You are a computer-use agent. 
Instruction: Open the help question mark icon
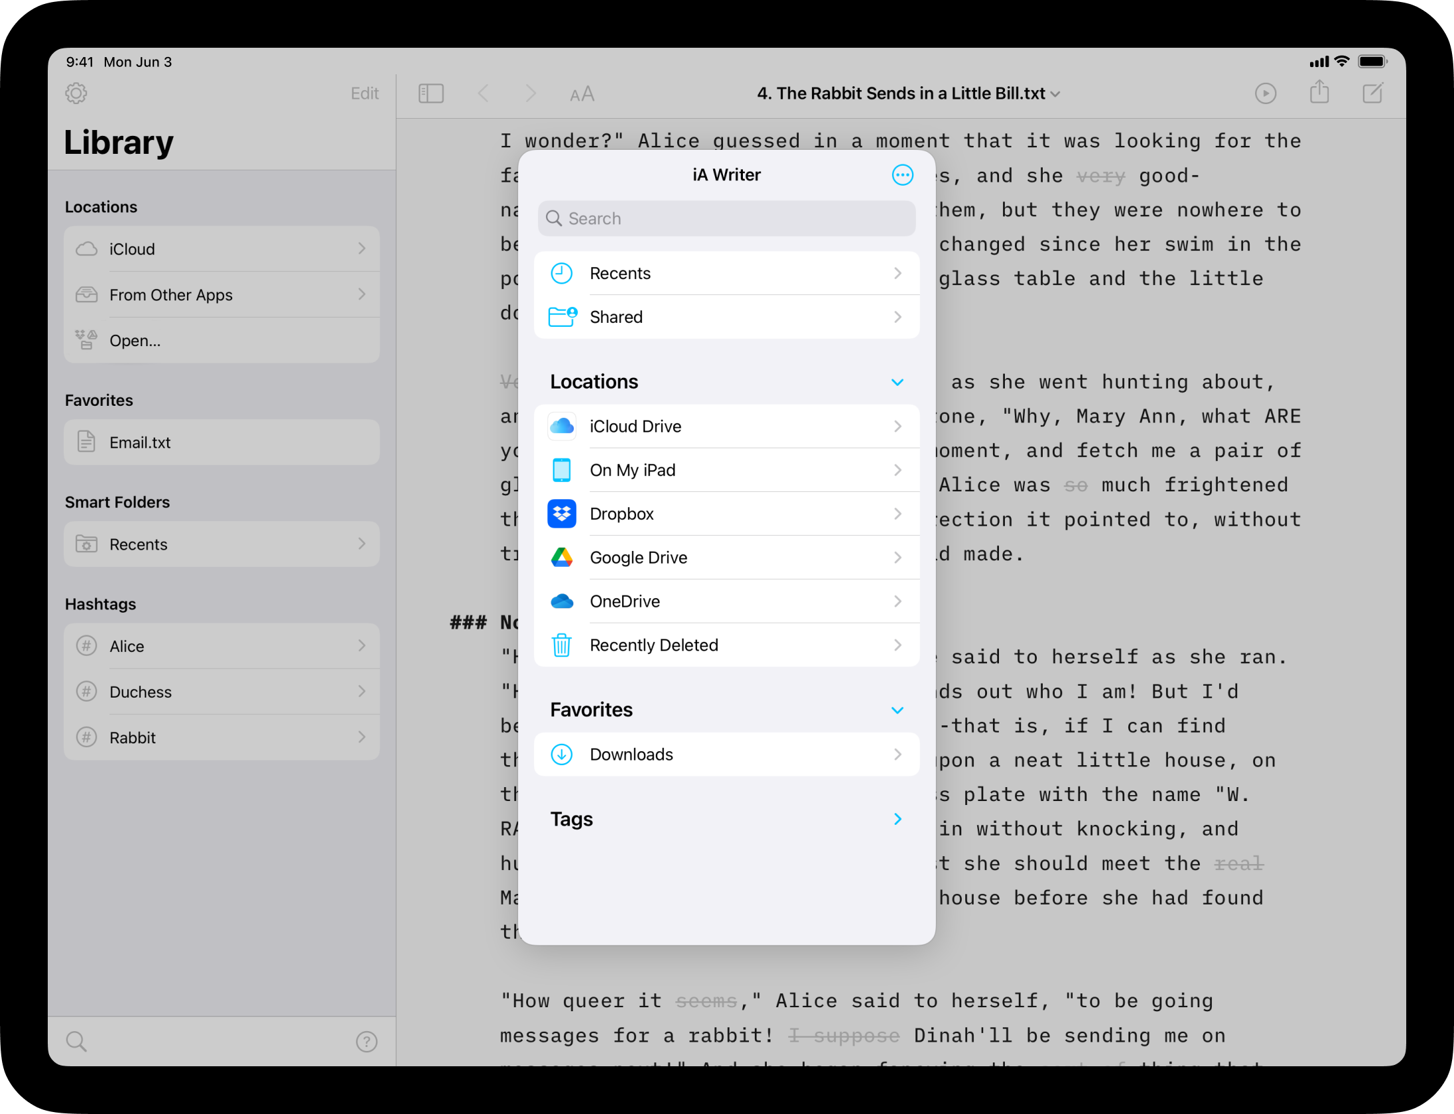[367, 1042]
